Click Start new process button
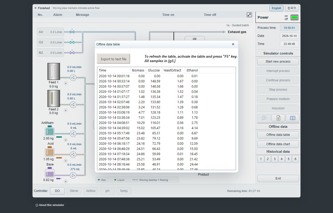 [278, 62]
